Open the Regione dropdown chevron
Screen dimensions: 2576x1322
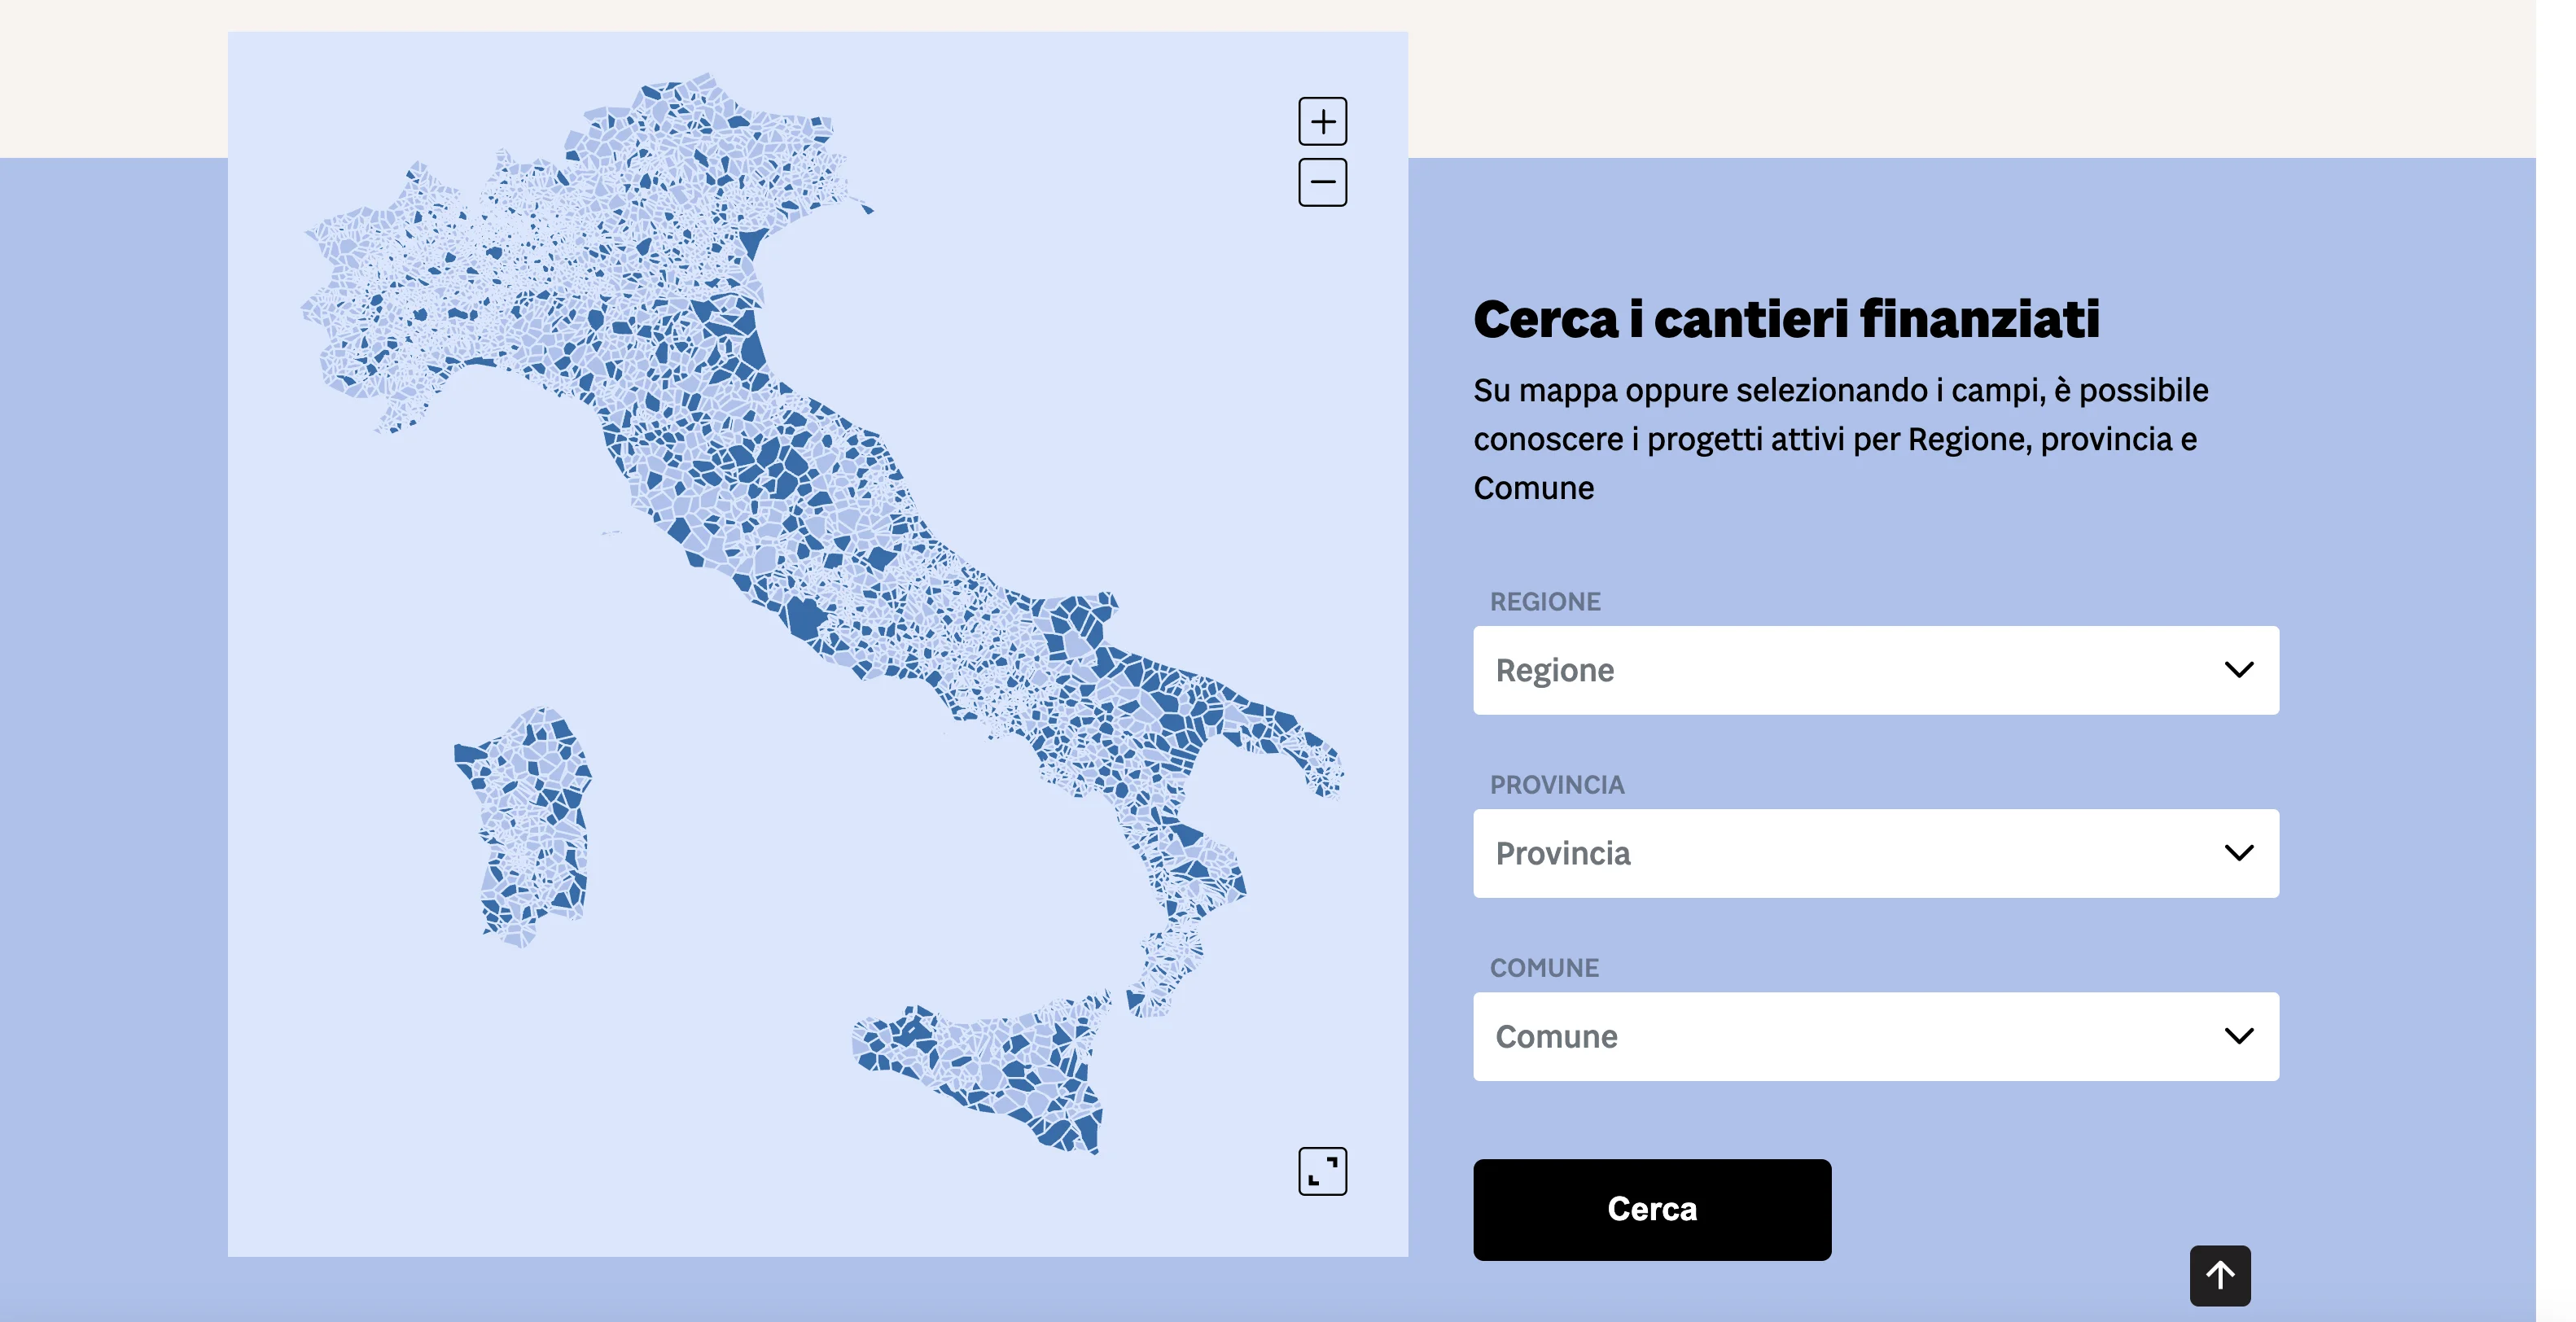coord(2238,669)
